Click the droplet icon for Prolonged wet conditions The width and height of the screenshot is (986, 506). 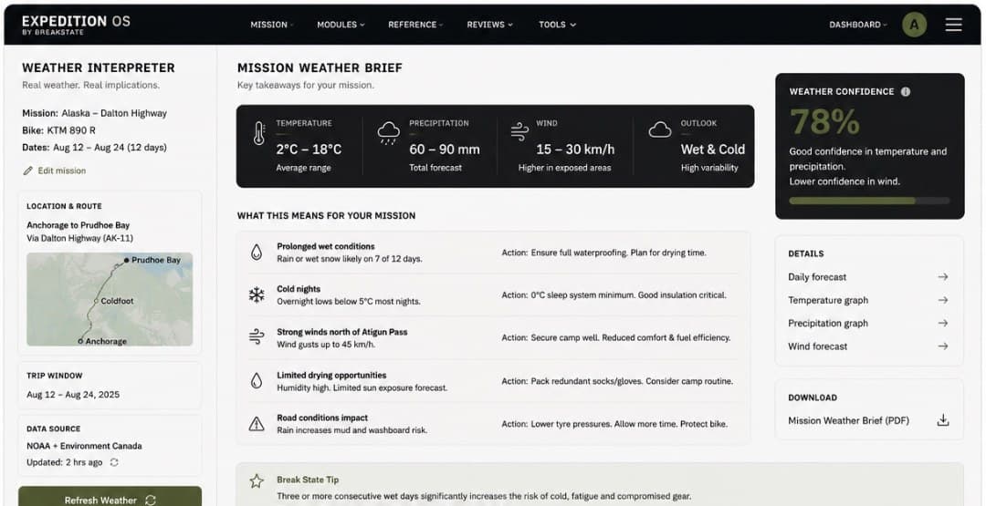256,253
